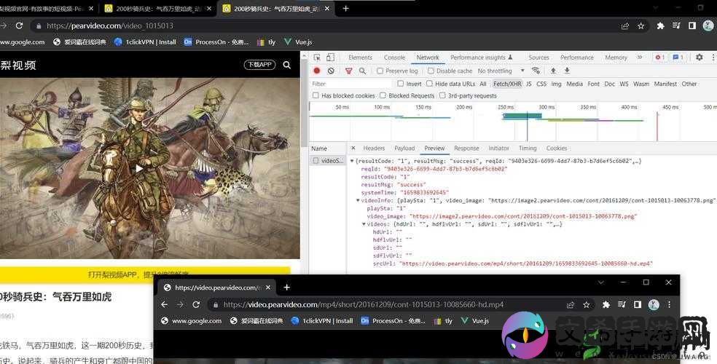
Task: Tick the videoS... request row checkbox
Action: 316,161
